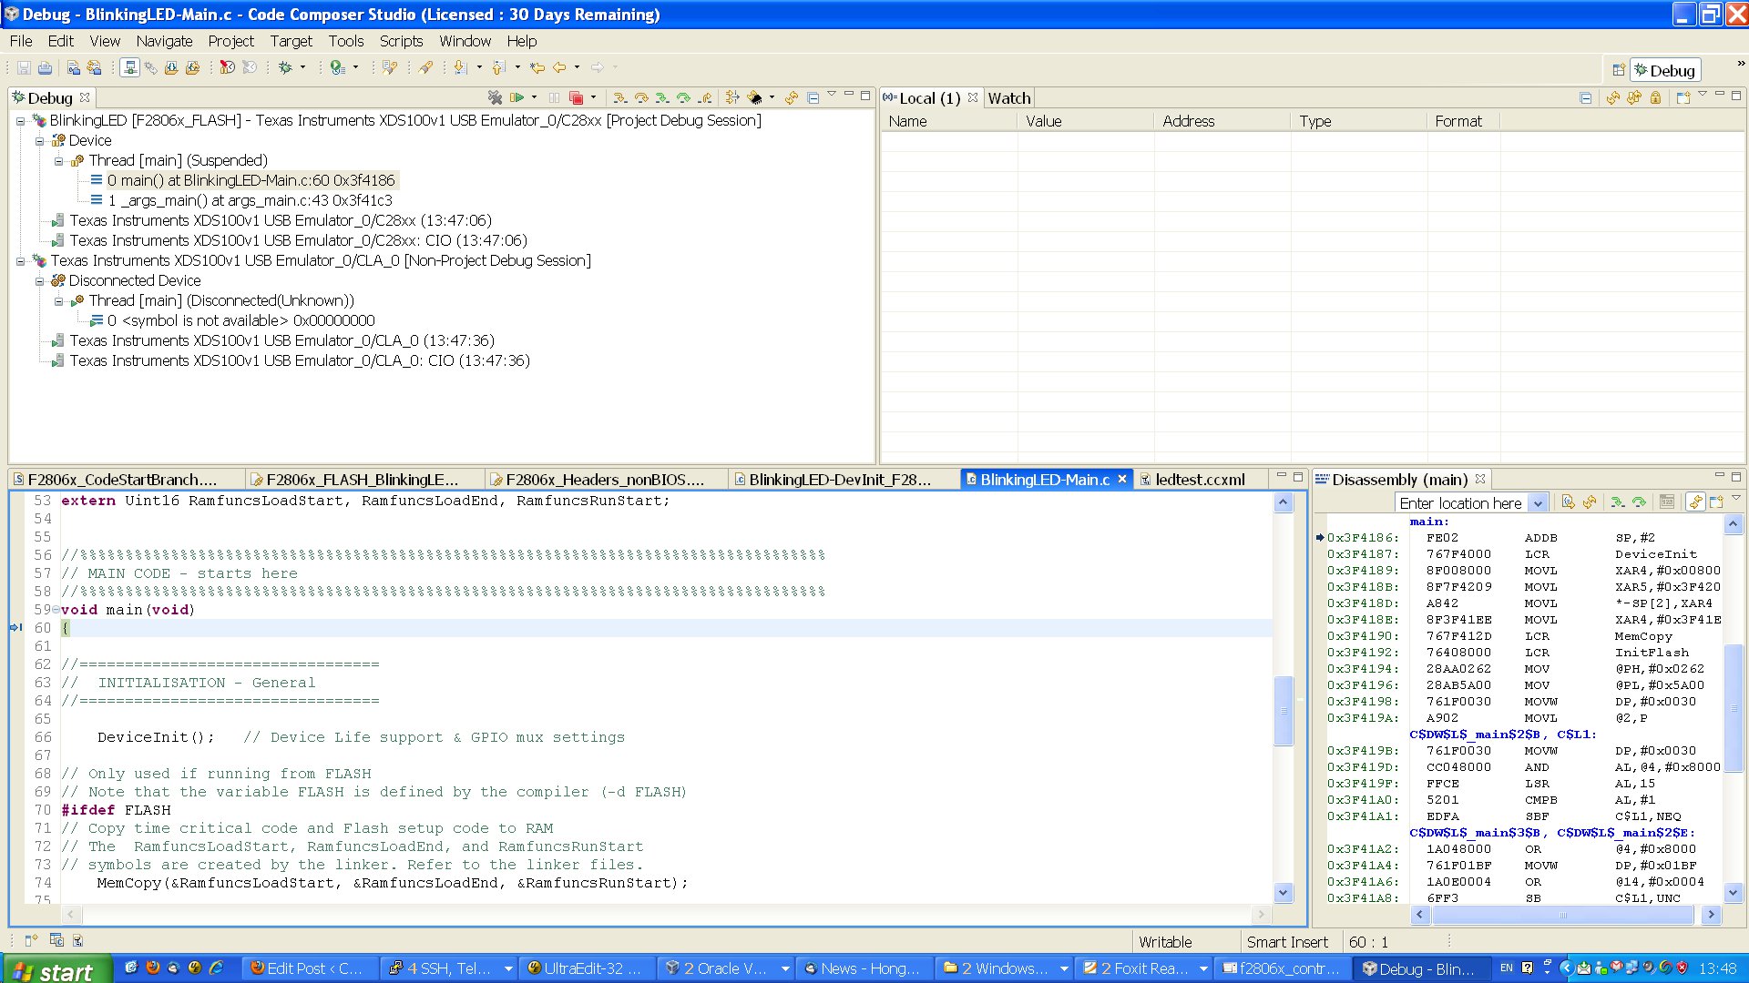Collapse the BlinkingLED F2806x_FLASH debug session node
Image resolution: width=1749 pixels, height=983 pixels.
pos(20,120)
